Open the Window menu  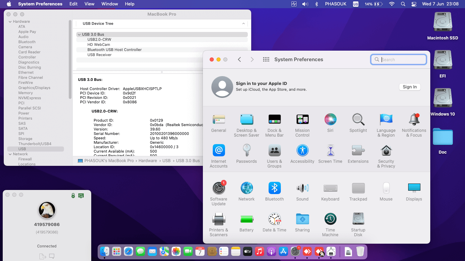tap(109, 4)
